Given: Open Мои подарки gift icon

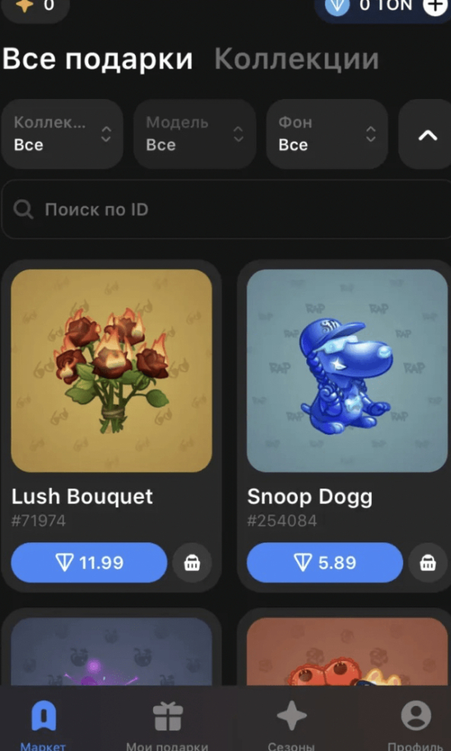Looking at the screenshot, I should [168, 717].
